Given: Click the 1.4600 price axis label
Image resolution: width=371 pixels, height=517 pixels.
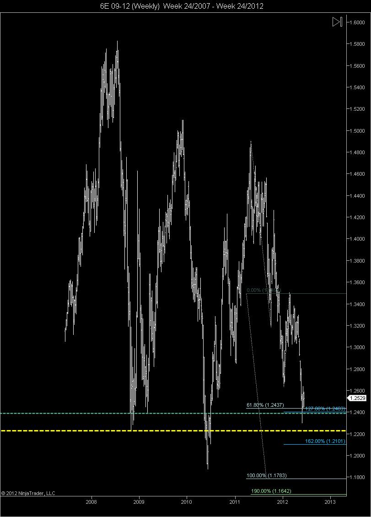Looking at the screenshot, I should [x=357, y=174].
